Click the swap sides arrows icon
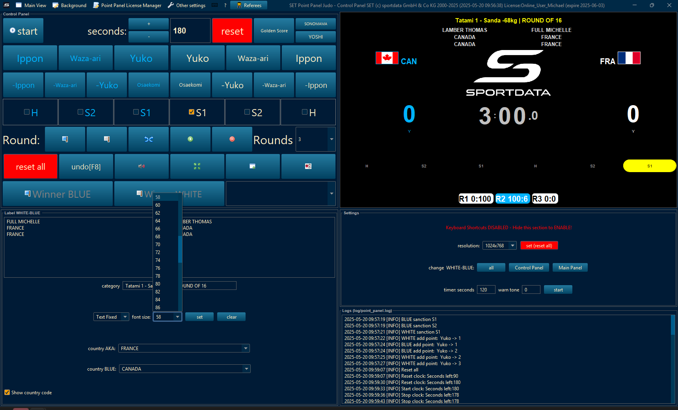Viewport: 678px width, 410px height. pos(149,139)
